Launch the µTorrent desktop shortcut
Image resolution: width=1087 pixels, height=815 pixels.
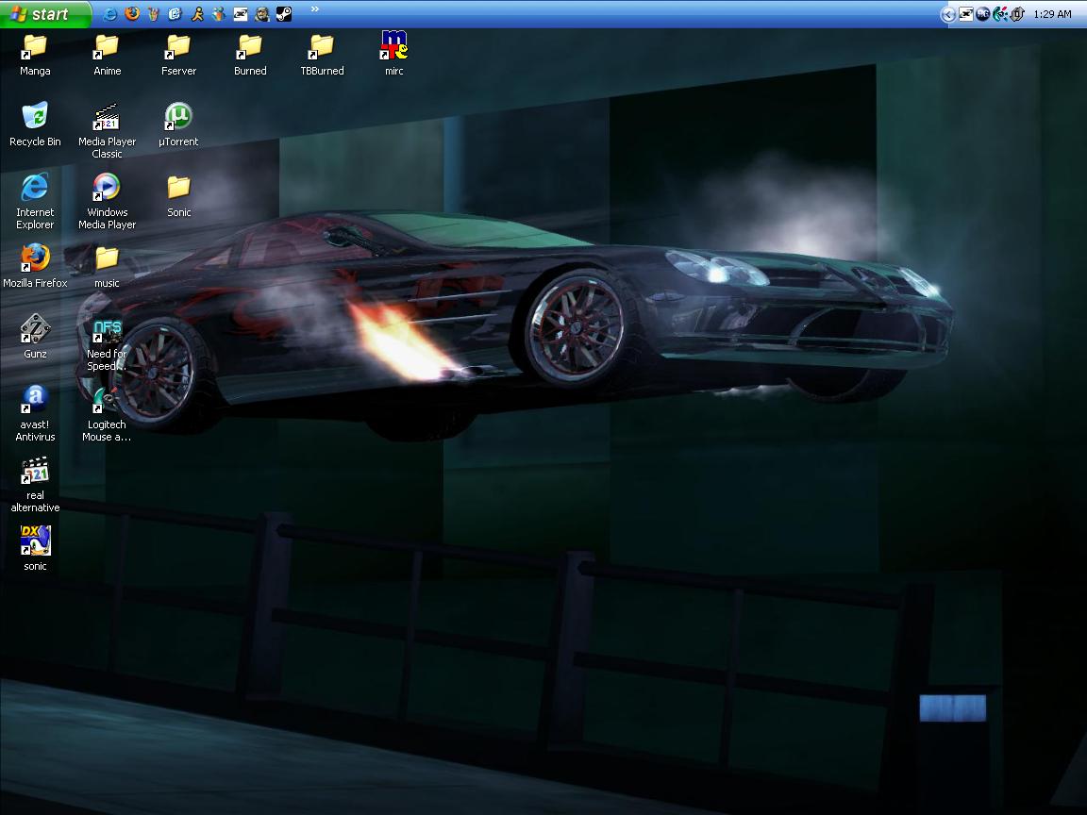[x=178, y=125]
